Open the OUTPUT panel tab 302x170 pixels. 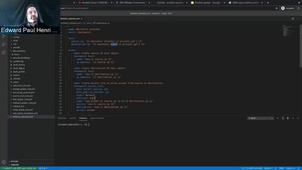coord(73,118)
